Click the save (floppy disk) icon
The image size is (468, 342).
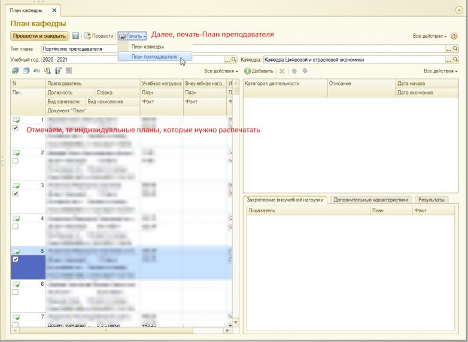coord(75,36)
